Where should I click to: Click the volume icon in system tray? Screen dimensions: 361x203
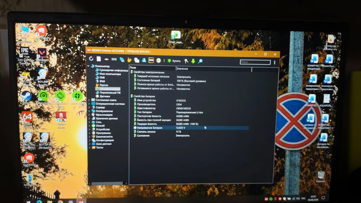pyautogui.click(x=298, y=198)
